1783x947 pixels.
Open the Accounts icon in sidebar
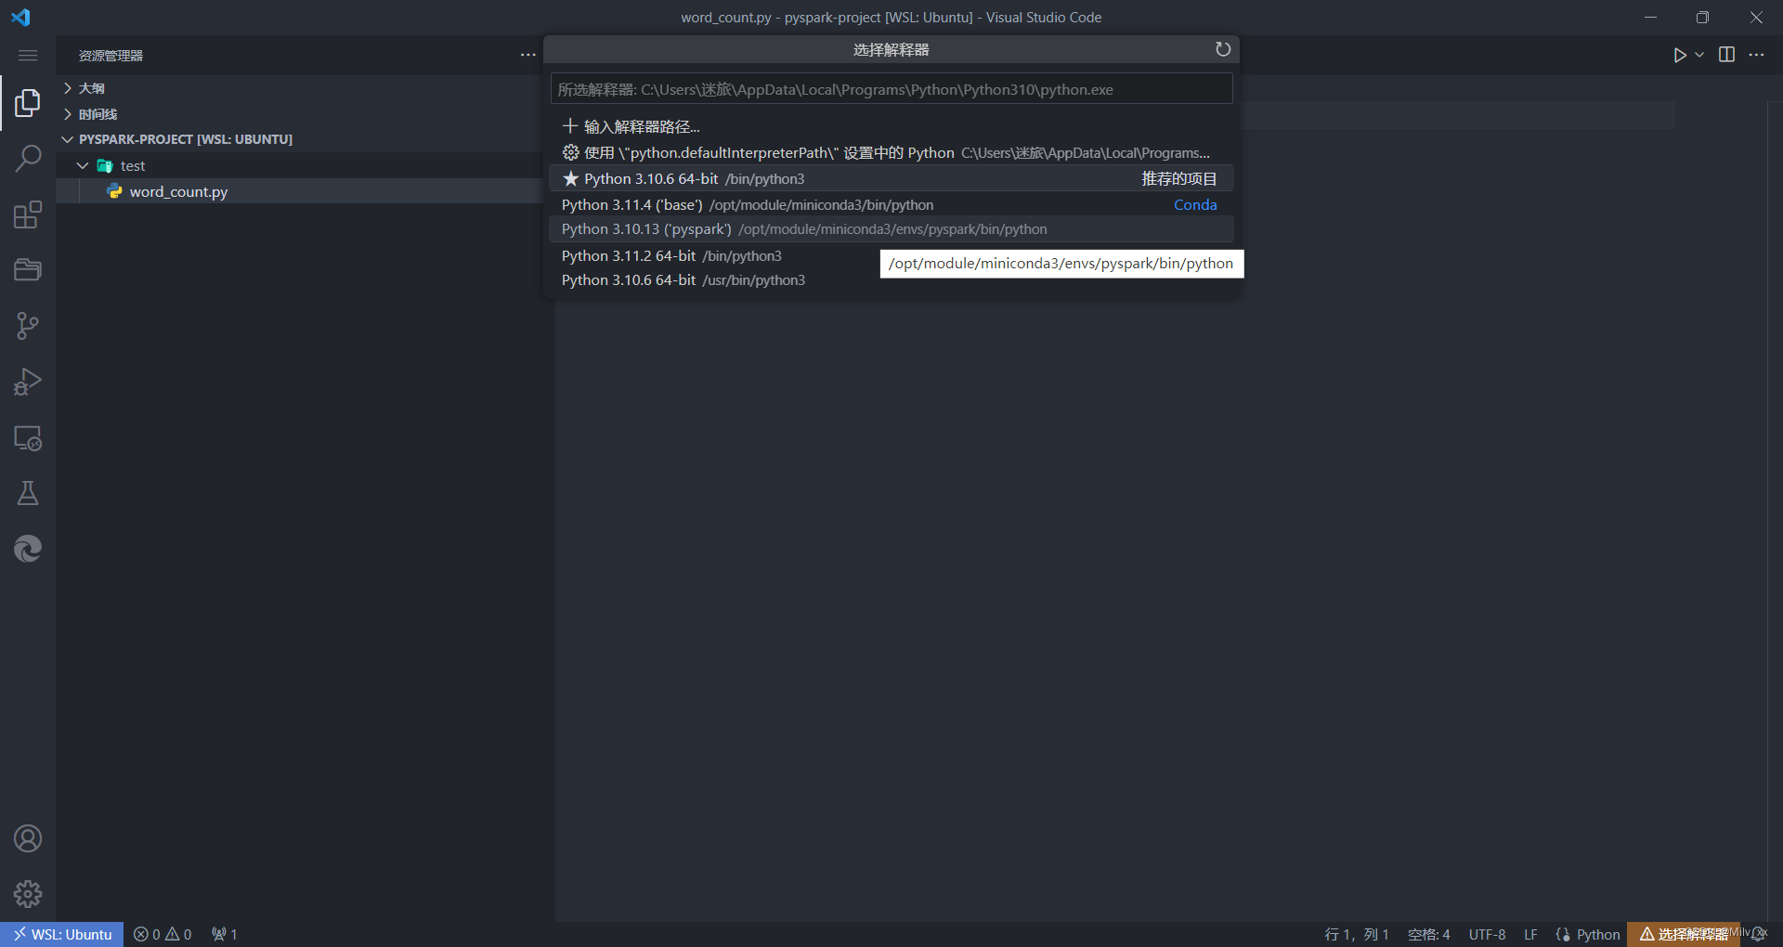tap(27, 838)
